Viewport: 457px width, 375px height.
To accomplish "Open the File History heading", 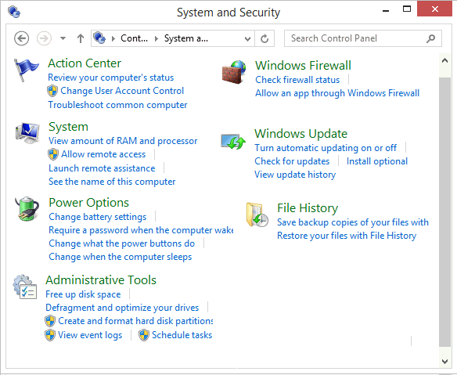I will click(x=308, y=208).
